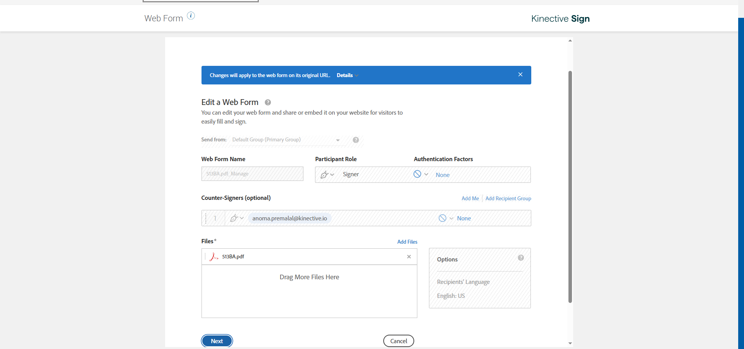Close the blue notification banner
The height and width of the screenshot is (349, 744).
click(x=520, y=74)
